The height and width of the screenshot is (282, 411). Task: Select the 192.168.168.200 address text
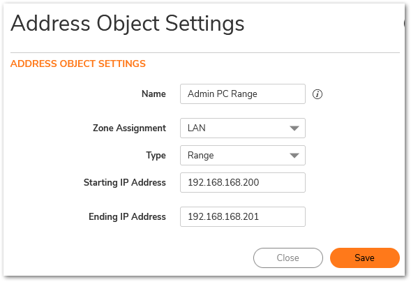pyautogui.click(x=223, y=182)
